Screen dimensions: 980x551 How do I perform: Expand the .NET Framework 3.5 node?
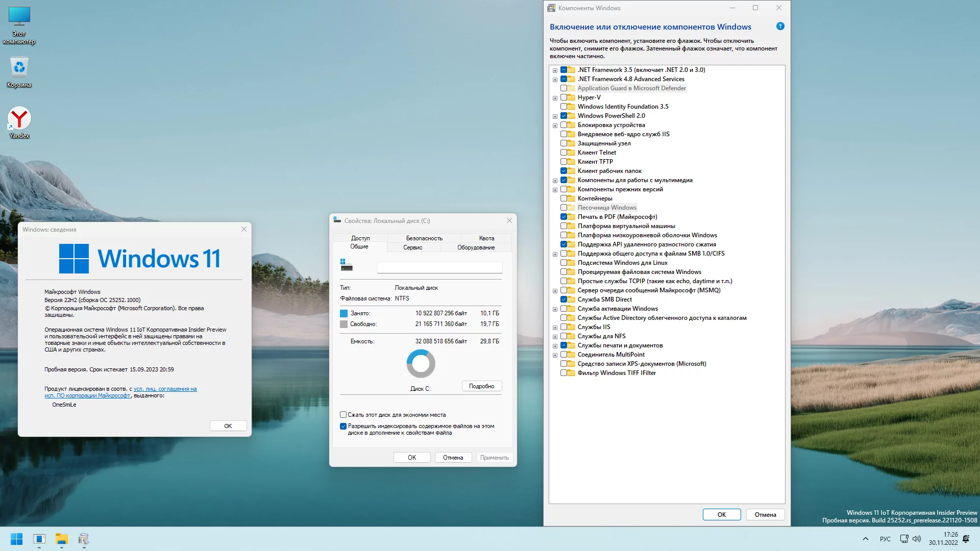point(555,70)
